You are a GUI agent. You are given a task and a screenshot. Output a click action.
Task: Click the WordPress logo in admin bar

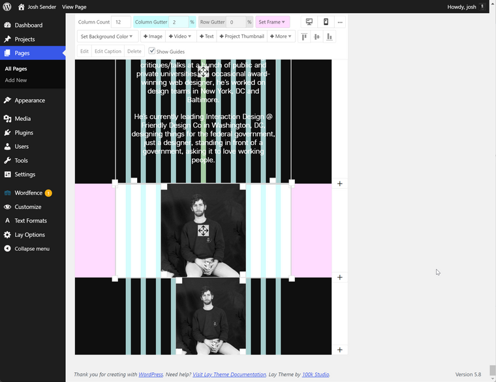pyautogui.click(x=8, y=7)
